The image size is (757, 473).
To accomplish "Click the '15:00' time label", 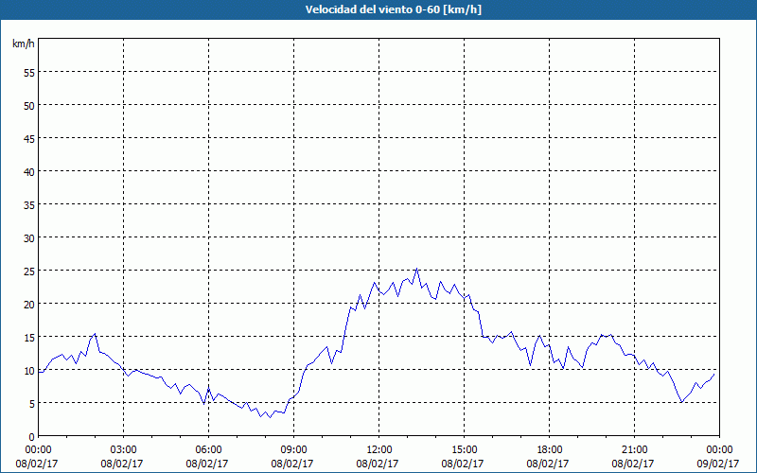I will point(464,450).
